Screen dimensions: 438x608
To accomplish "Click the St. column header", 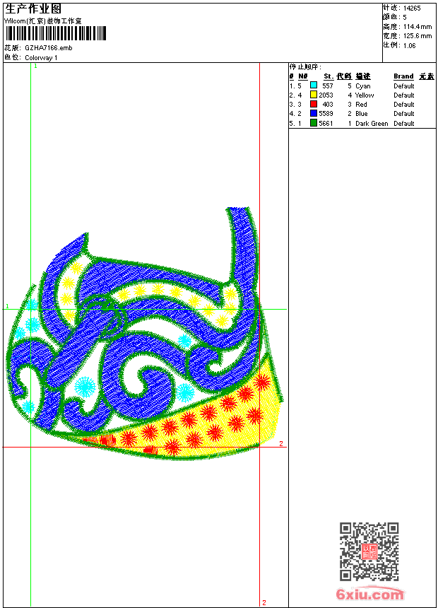I will [x=328, y=76].
